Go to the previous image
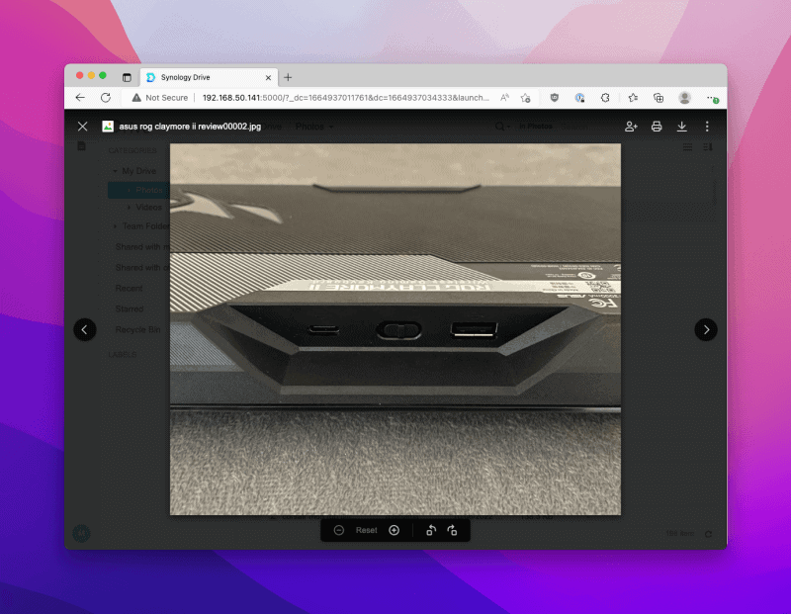Screen dimensions: 791x614 tap(85, 330)
